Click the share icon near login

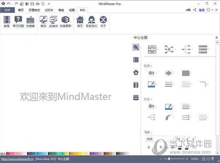(195, 10)
